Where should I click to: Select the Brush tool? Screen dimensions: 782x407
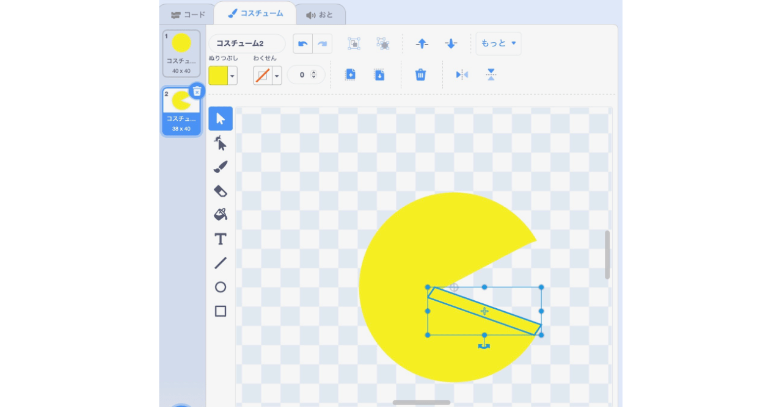coord(221,167)
